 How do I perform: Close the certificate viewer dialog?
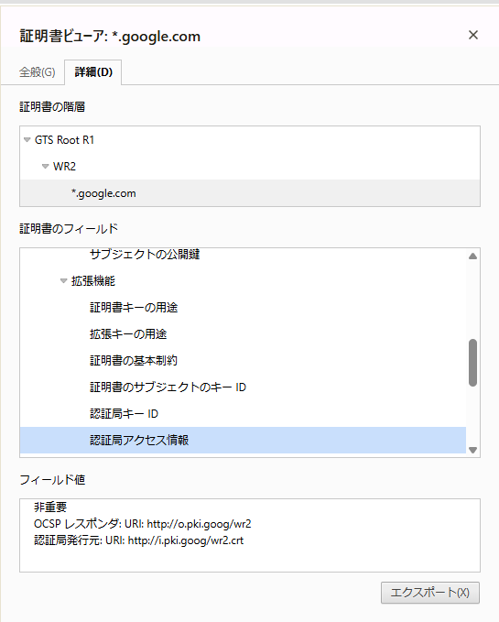472,35
